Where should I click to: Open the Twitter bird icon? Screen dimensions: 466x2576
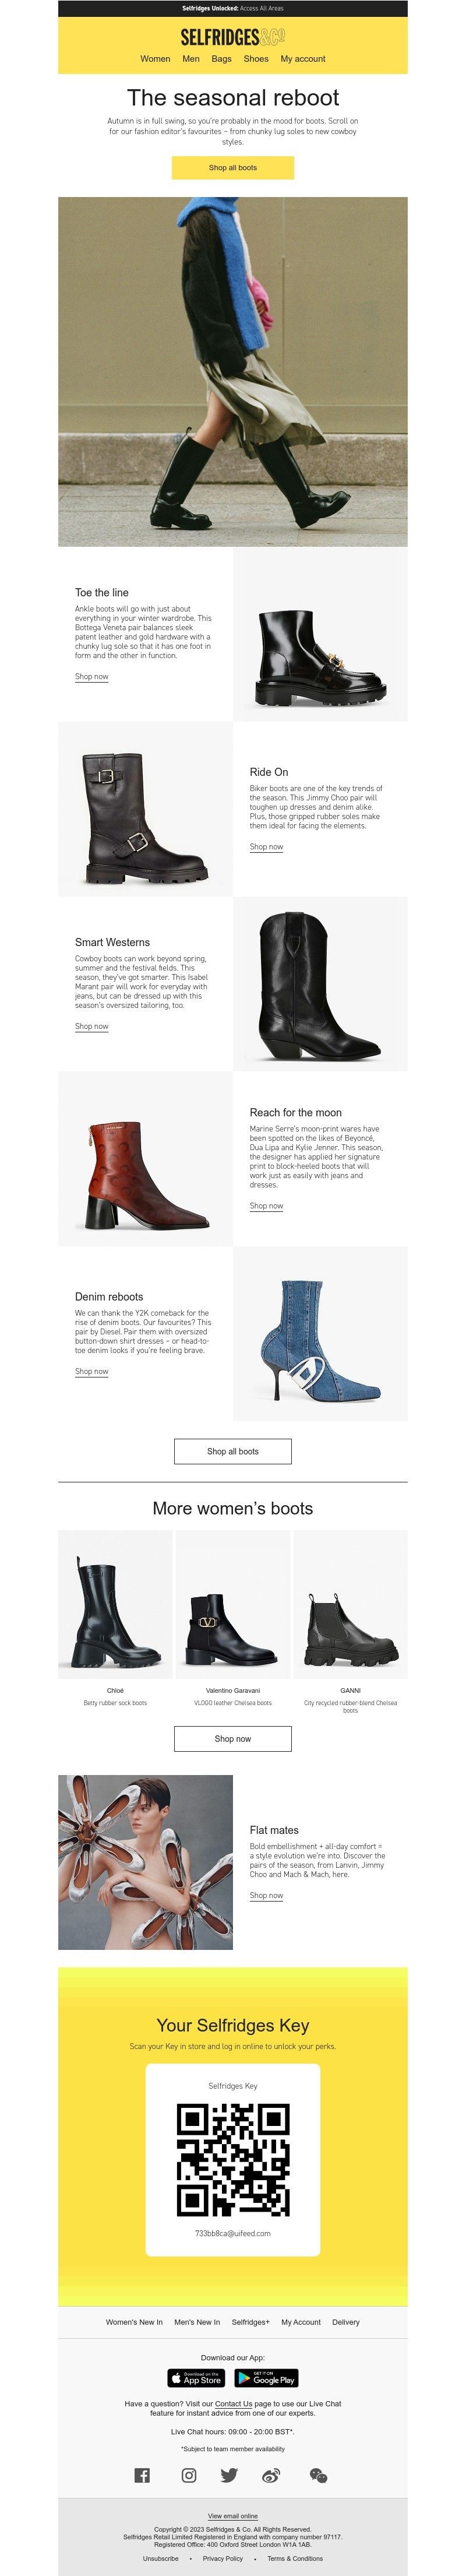pyautogui.click(x=229, y=2475)
